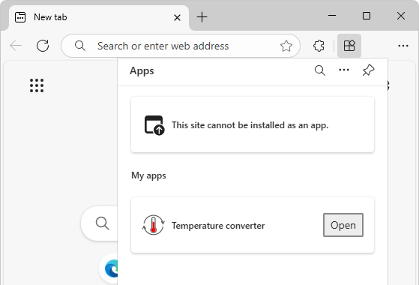Open more options in the Apps panel
This screenshot has width=419, height=285.
coord(344,70)
